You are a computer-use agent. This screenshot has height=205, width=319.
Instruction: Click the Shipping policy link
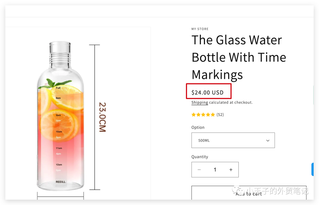200,102
